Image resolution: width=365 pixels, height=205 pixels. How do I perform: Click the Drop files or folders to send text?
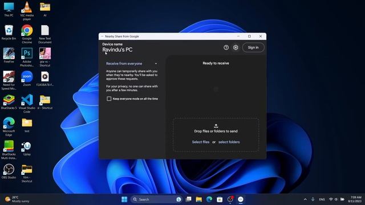(x=216, y=132)
